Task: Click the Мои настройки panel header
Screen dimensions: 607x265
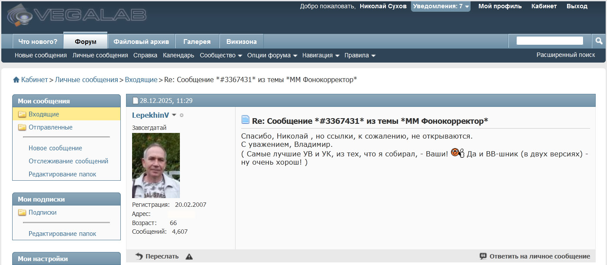Action: pyautogui.click(x=66, y=258)
